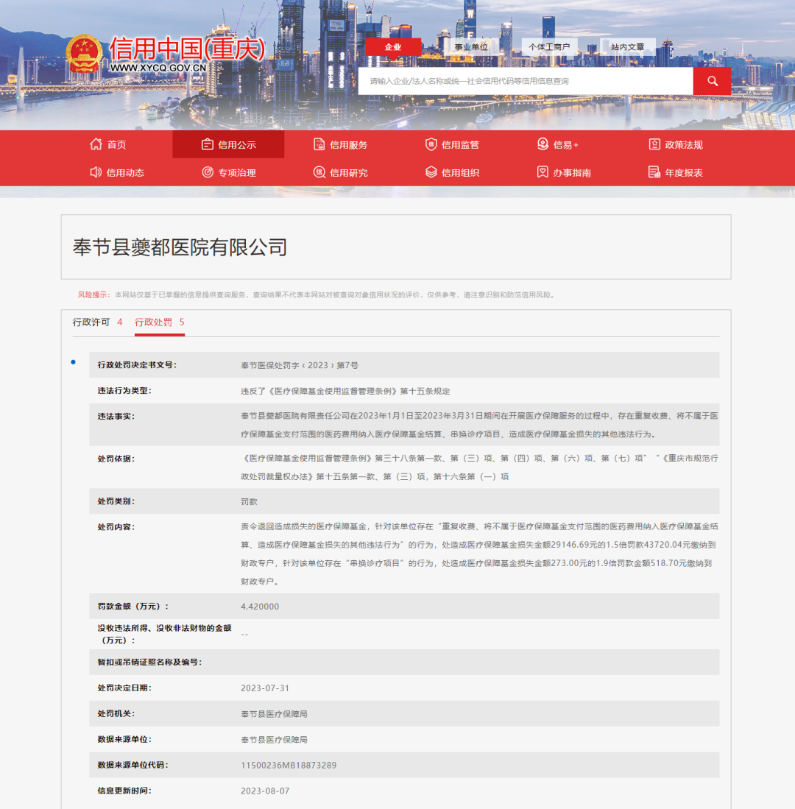Select the 企业 search category tab
Screen dimensions: 795x809
point(393,47)
